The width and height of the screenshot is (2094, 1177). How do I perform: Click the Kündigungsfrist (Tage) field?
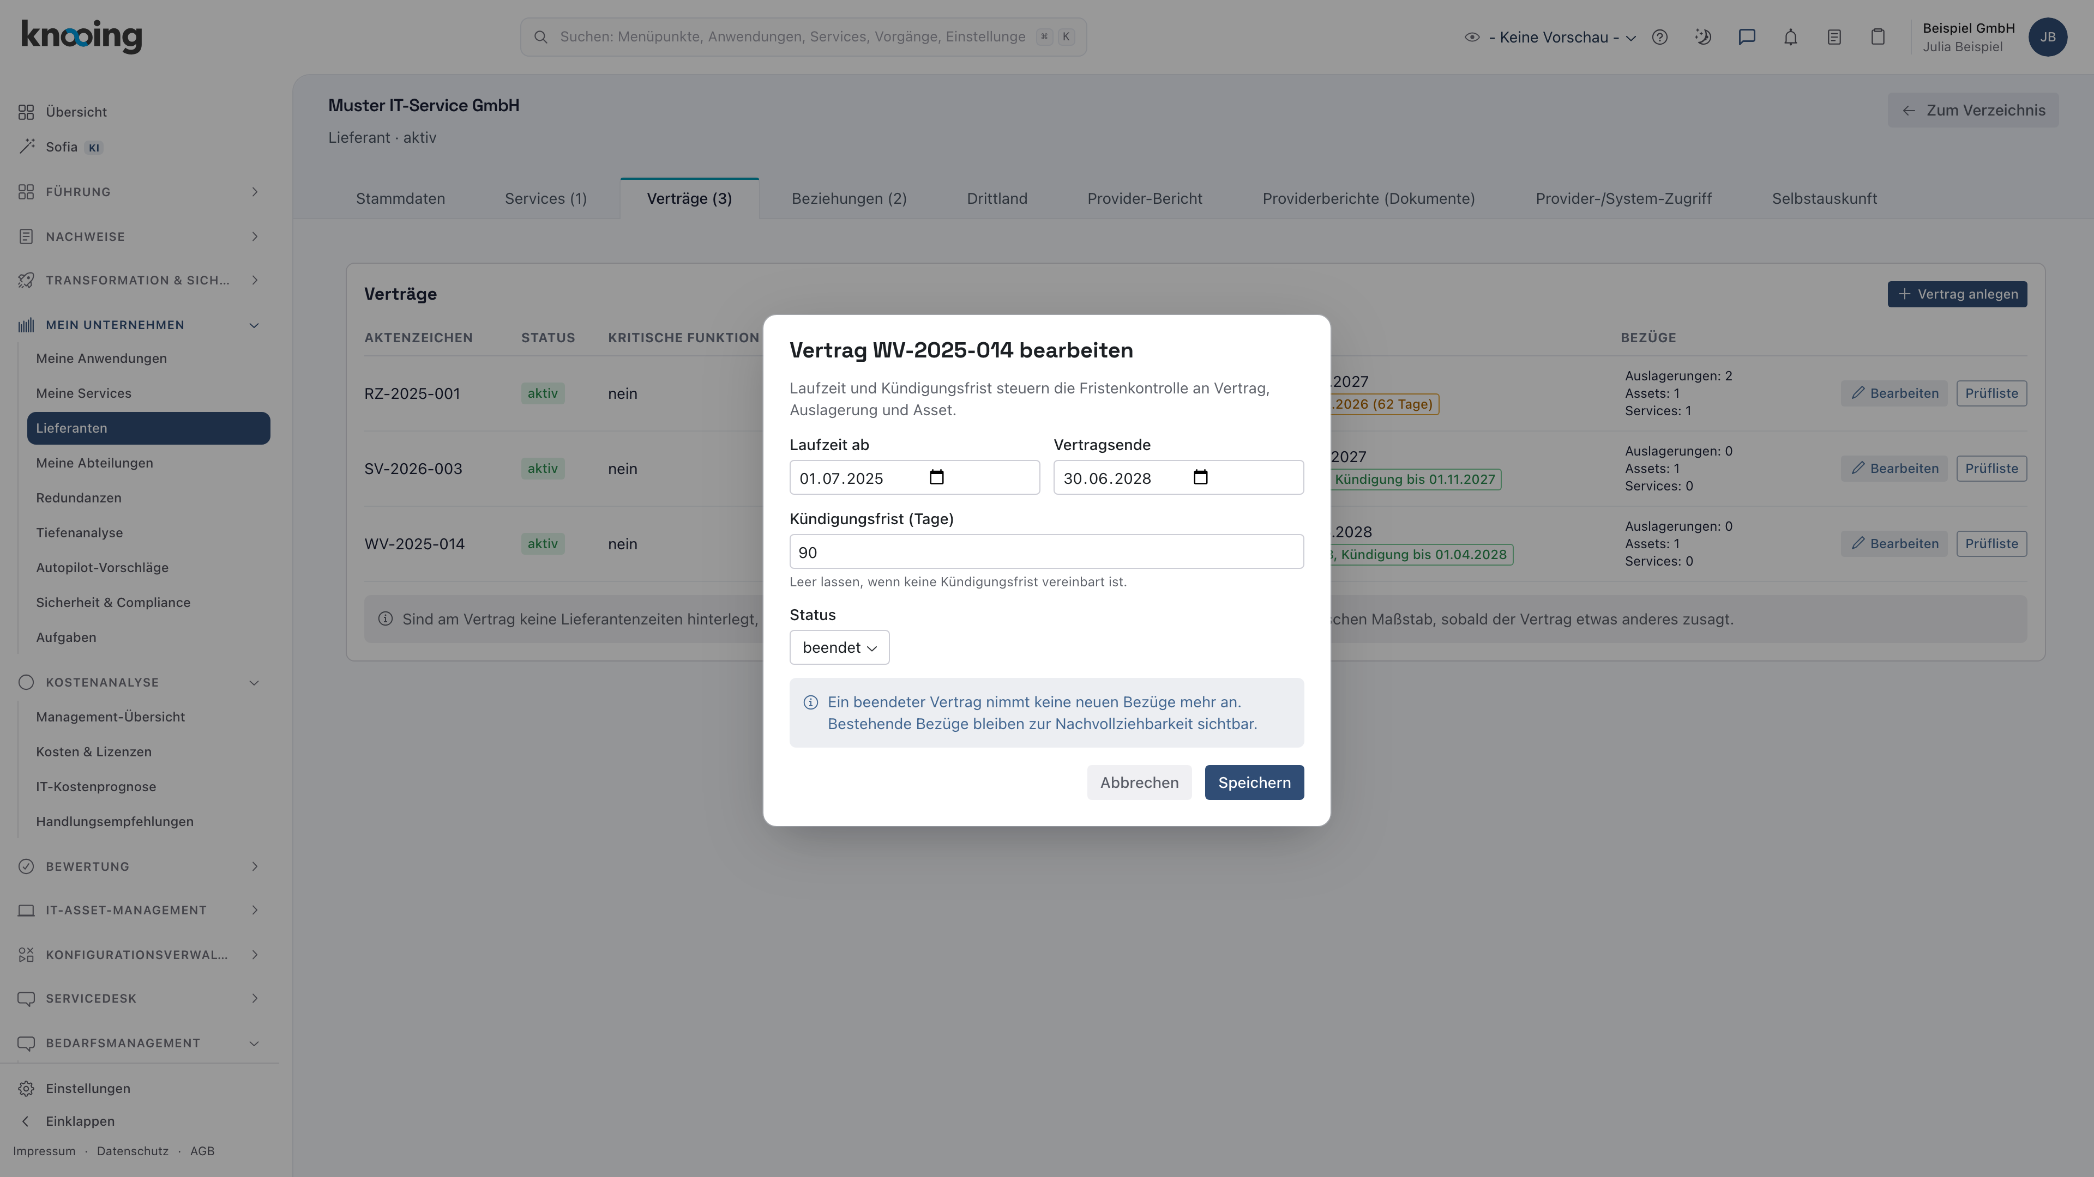point(1046,551)
